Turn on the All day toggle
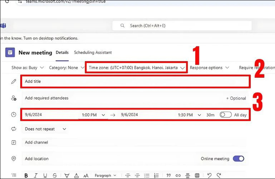This screenshot has width=275, height=179. (x=225, y=115)
